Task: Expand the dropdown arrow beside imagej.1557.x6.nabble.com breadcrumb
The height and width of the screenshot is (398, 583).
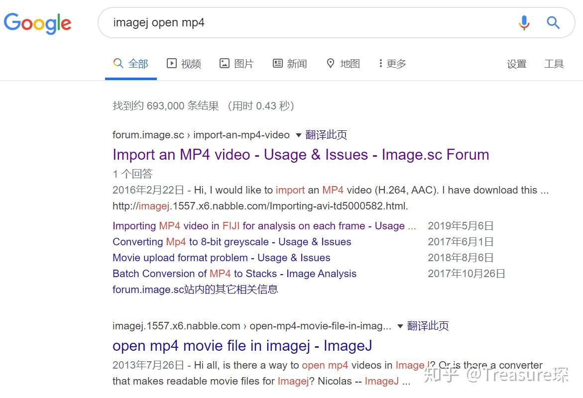Action: pyautogui.click(x=400, y=326)
